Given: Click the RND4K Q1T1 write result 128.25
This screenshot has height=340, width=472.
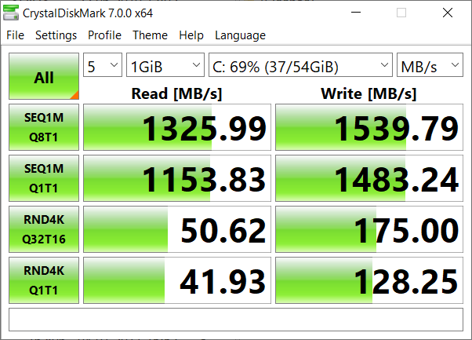Looking at the screenshot, I should pos(369,280).
